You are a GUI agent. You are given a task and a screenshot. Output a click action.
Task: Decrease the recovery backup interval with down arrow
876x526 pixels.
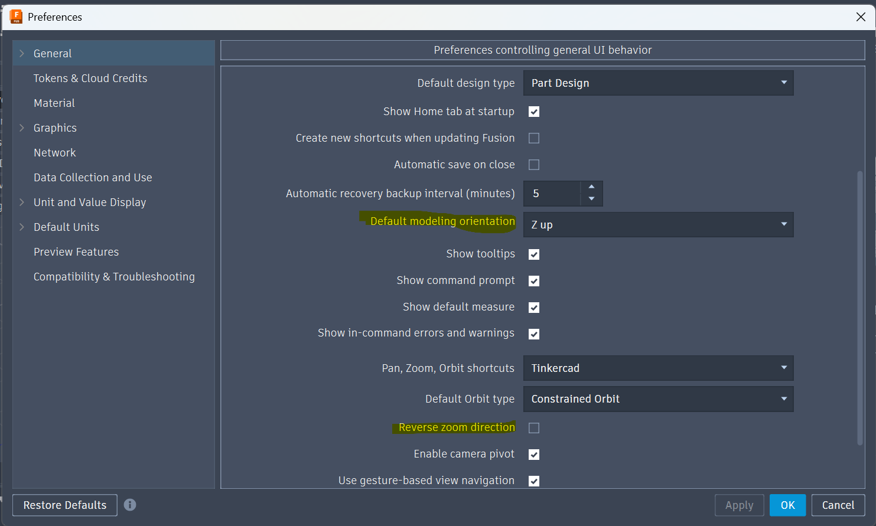tap(591, 200)
